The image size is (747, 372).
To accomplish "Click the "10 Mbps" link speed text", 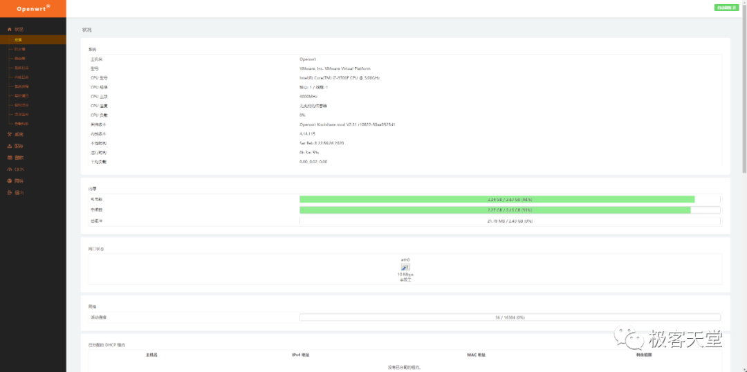I will click(405, 275).
